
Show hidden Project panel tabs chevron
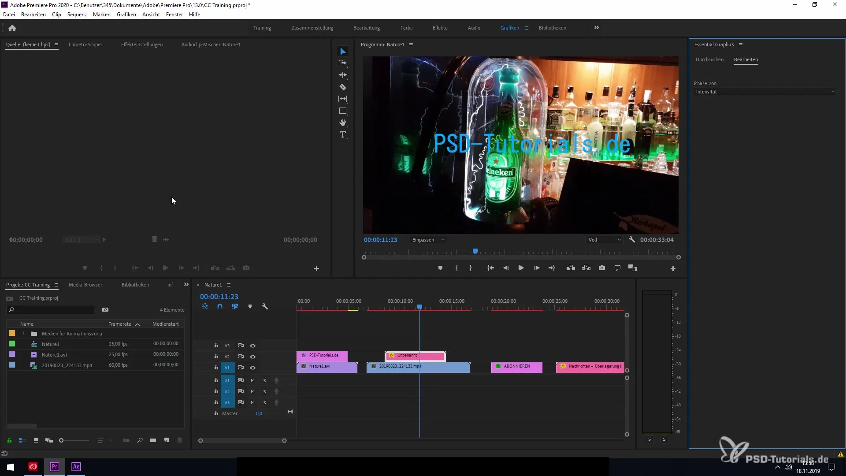186,285
